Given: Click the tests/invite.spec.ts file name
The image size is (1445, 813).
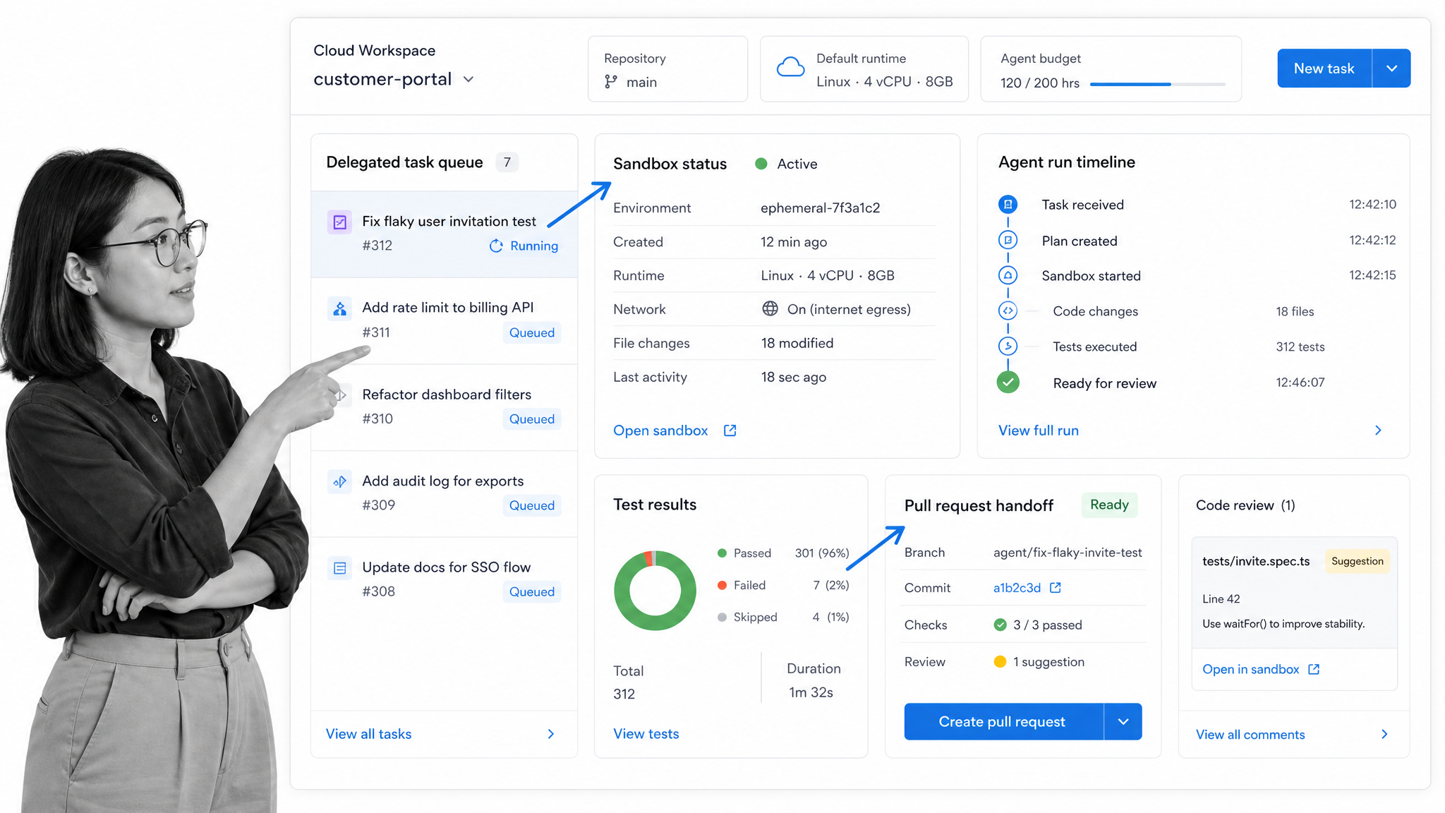Looking at the screenshot, I should 1256,561.
